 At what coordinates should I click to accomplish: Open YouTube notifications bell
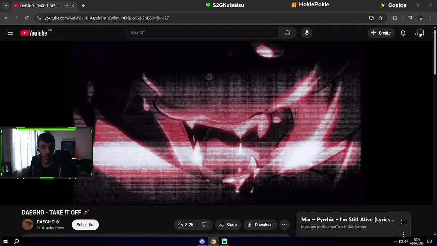click(x=403, y=33)
